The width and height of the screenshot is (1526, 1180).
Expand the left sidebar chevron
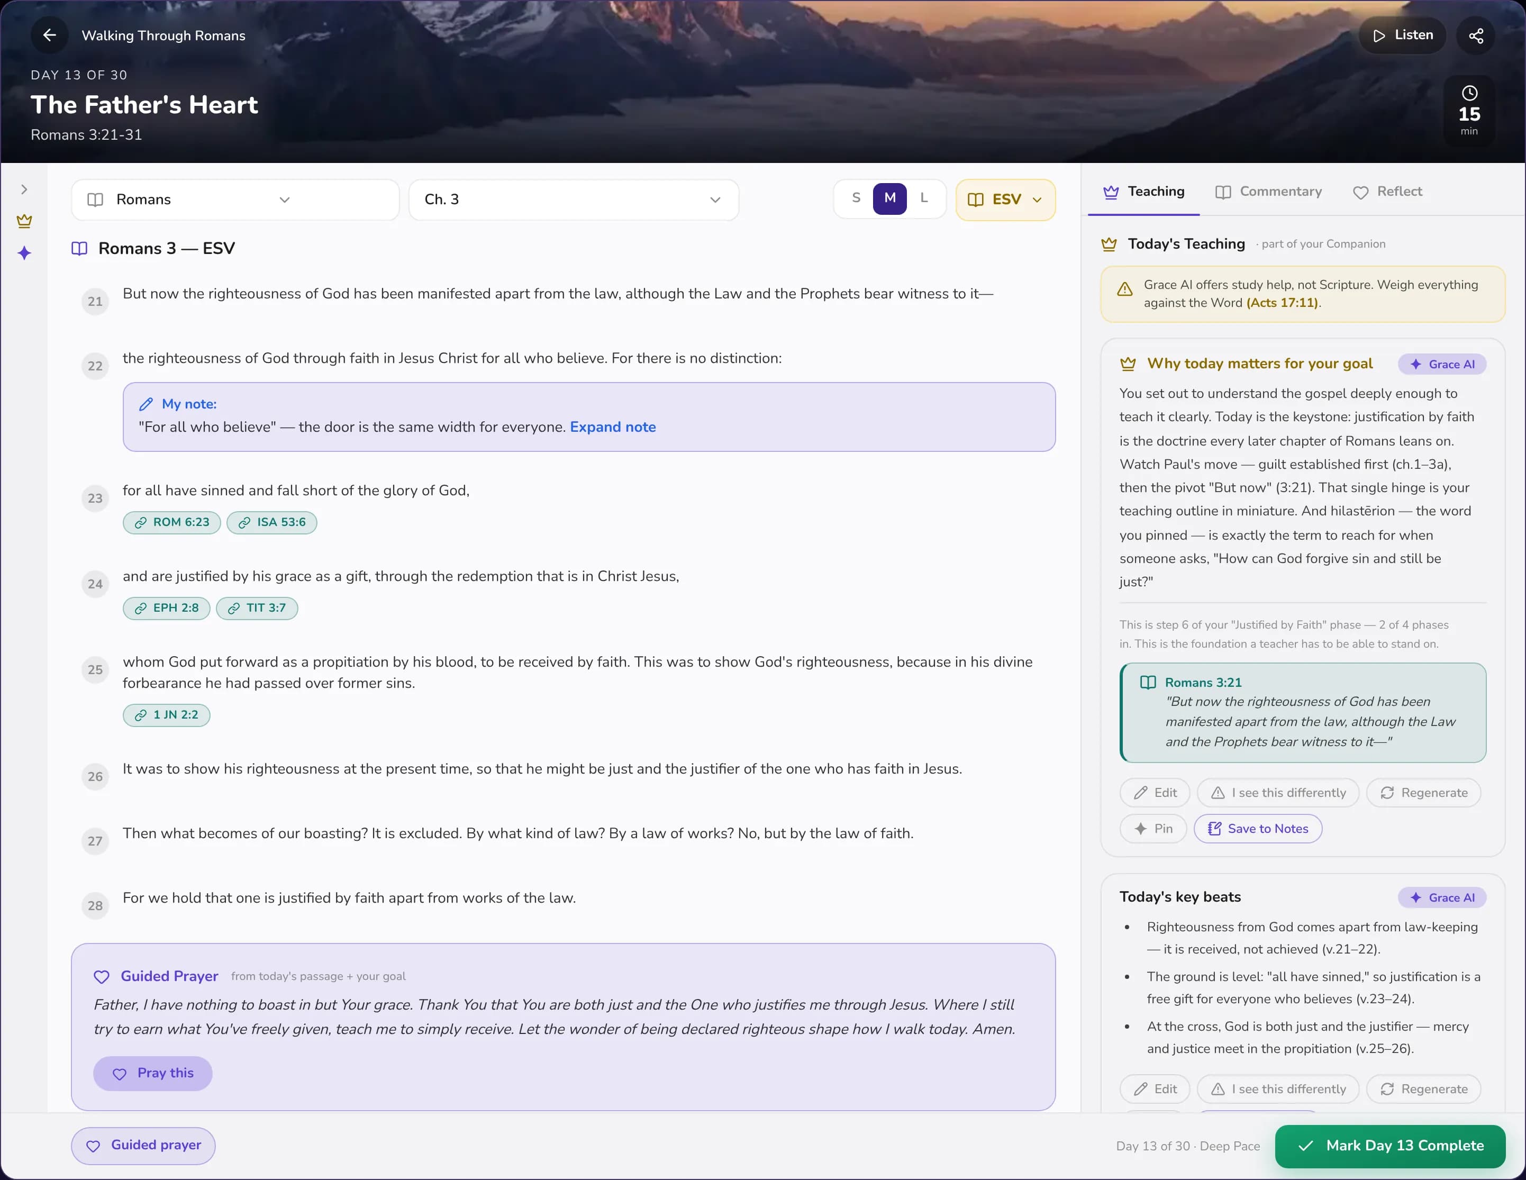pyautogui.click(x=24, y=189)
